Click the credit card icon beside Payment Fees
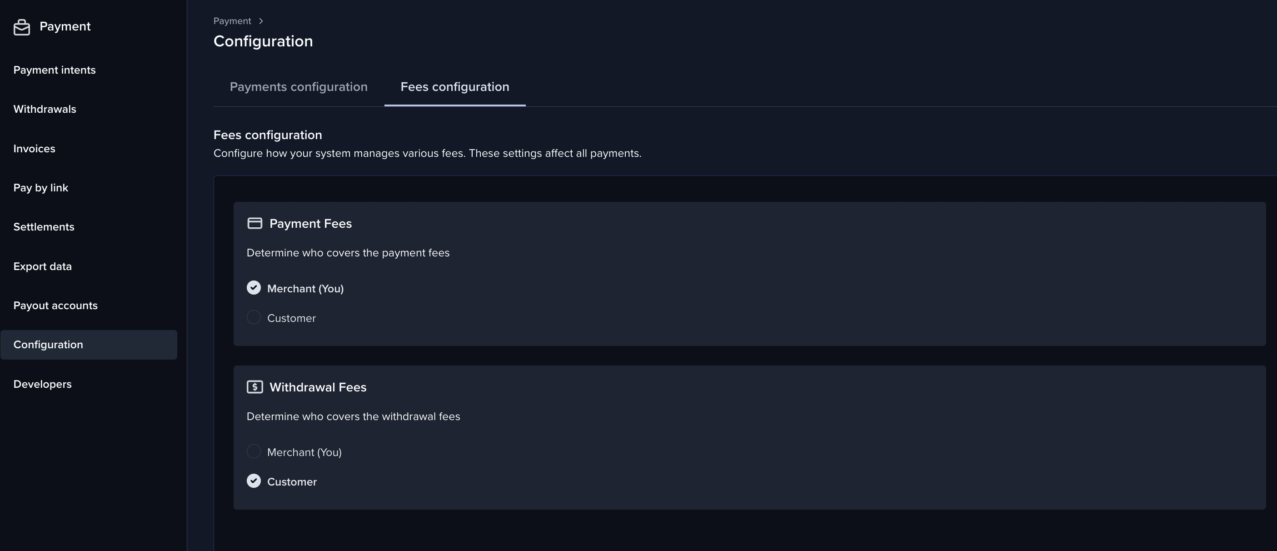 (x=254, y=223)
